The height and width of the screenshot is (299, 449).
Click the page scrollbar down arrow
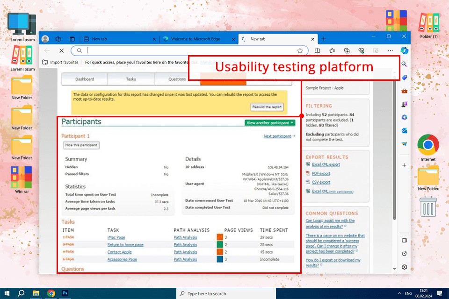[395, 269]
